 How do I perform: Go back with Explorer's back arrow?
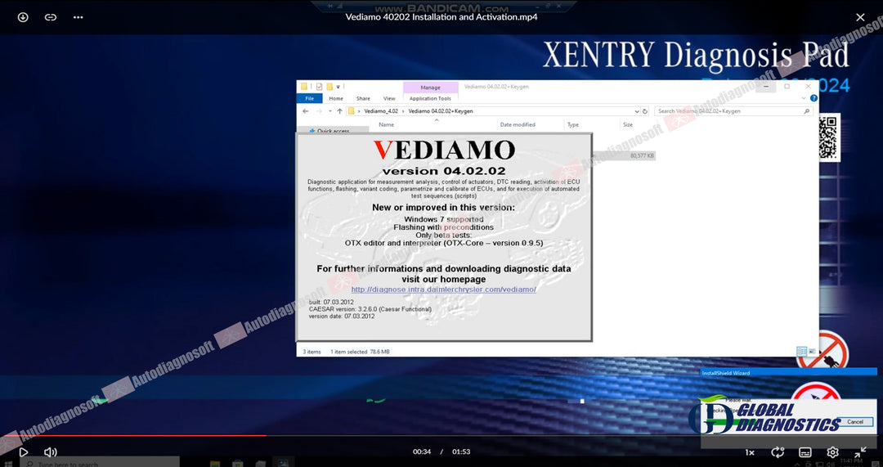(305, 111)
